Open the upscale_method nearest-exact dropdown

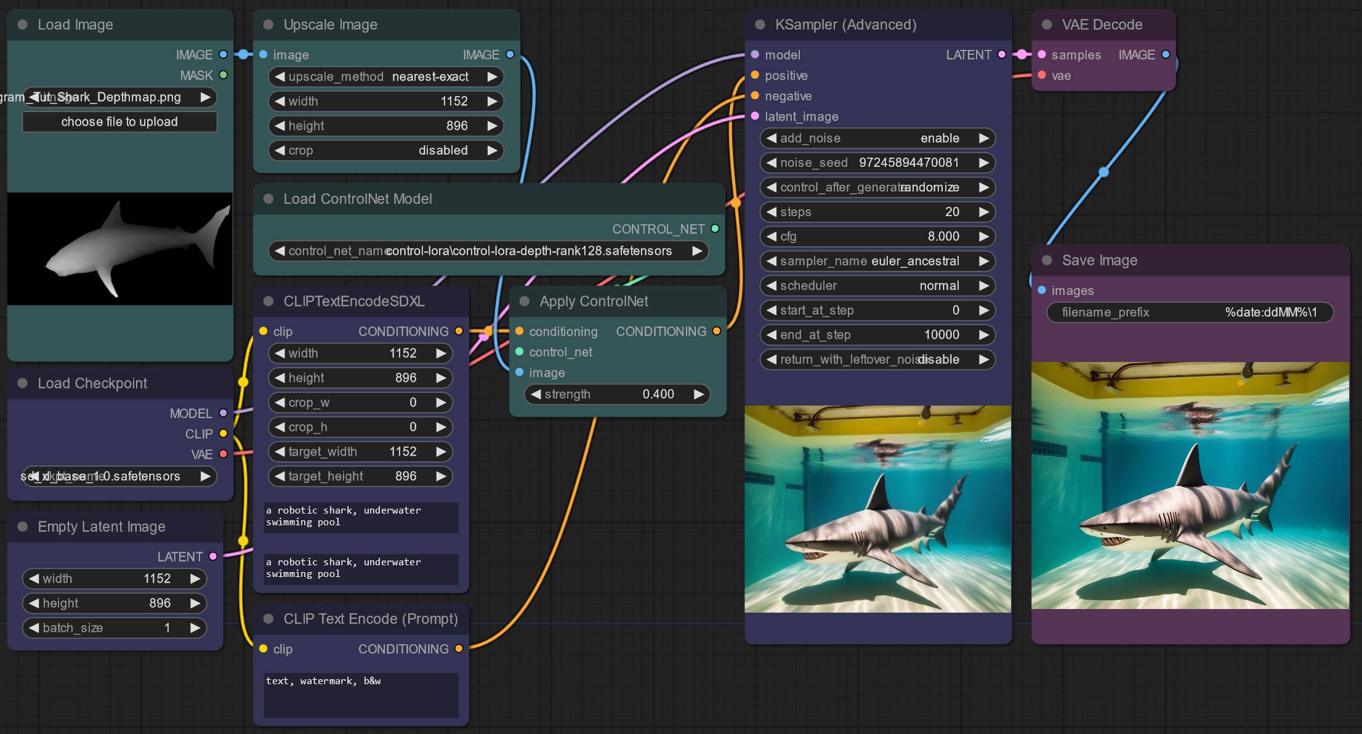tap(386, 76)
